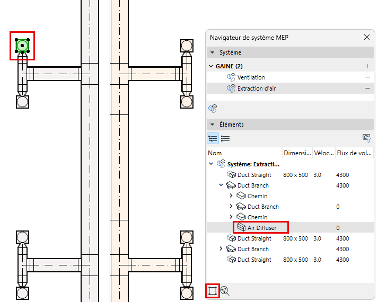Switch to hierarchical tree view

point(213,138)
